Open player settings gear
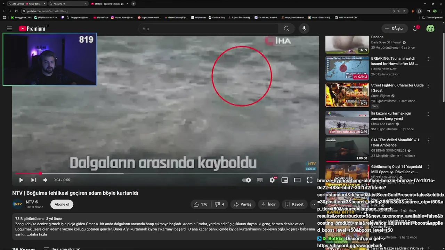This screenshot has height=250, width=445. [x=272, y=180]
